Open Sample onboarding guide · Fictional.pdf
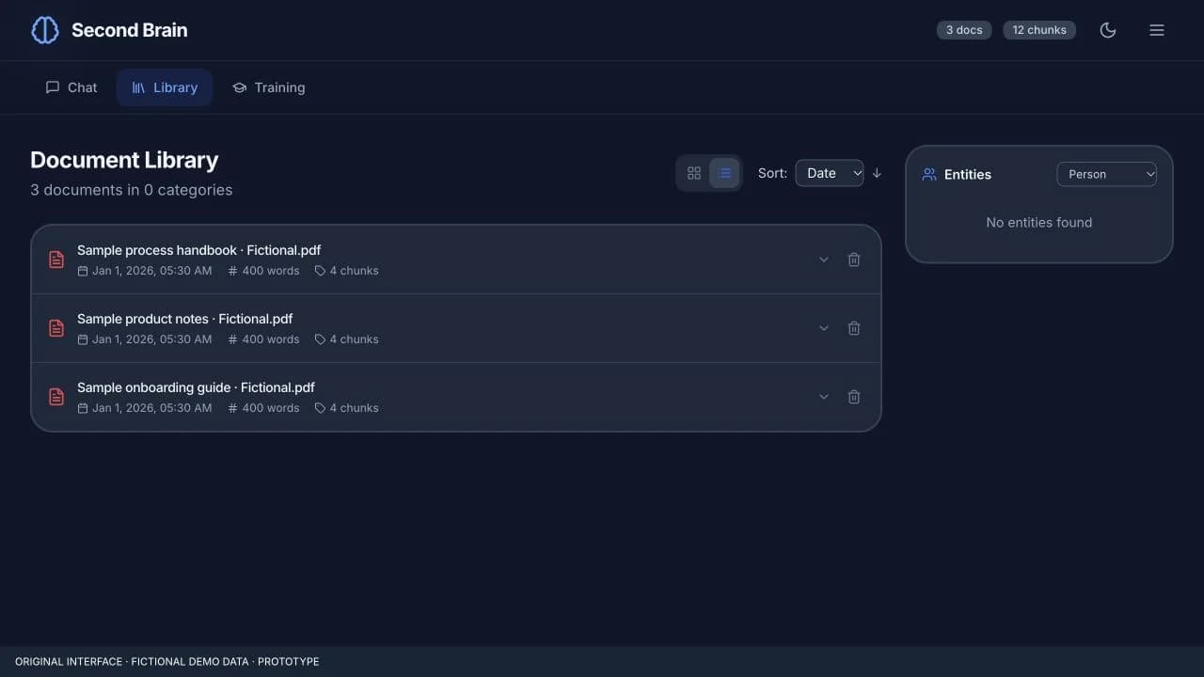The height and width of the screenshot is (677, 1204). pyautogui.click(x=196, y=387)
